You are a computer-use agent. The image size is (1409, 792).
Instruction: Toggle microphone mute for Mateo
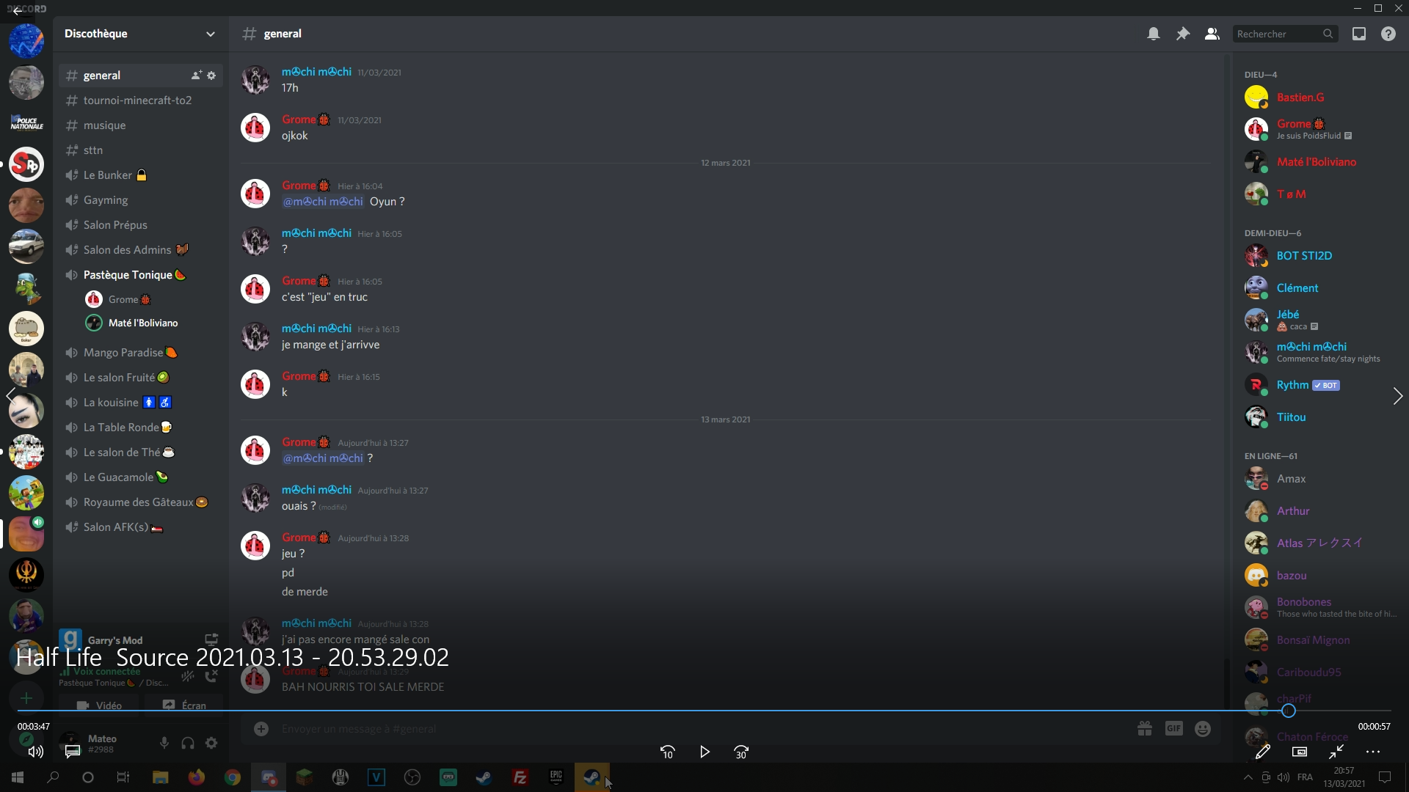[x=164, y=743]
